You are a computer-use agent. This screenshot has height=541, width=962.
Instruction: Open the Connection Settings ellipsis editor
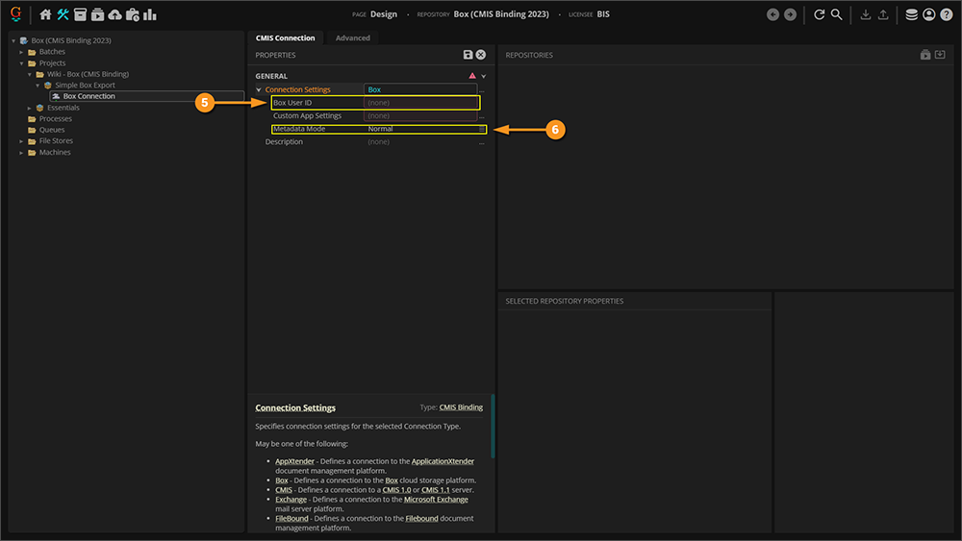click(482, 90)
